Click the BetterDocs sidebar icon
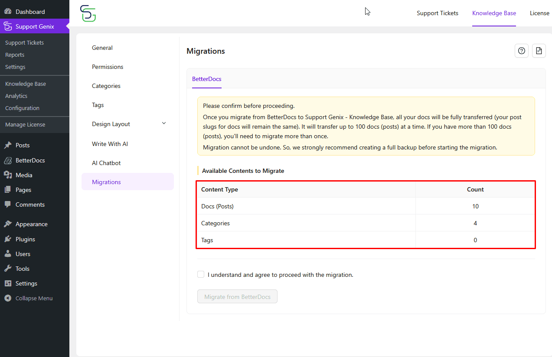The width and height of the screenshot is (552, 357). pos(8,160)
